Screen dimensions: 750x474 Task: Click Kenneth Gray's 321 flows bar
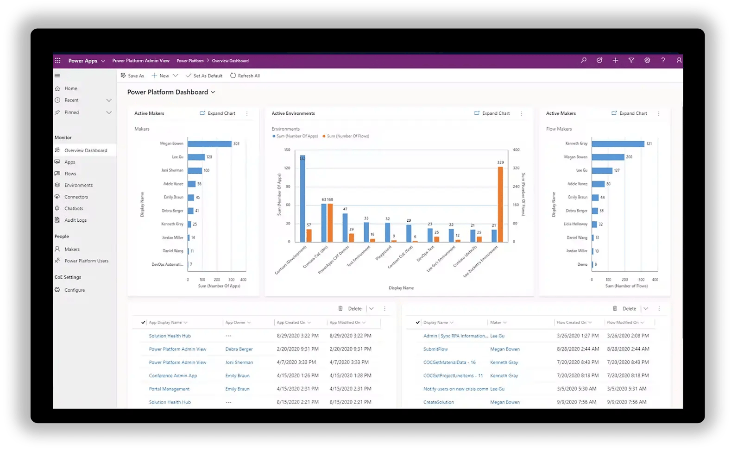coord(618,144)
